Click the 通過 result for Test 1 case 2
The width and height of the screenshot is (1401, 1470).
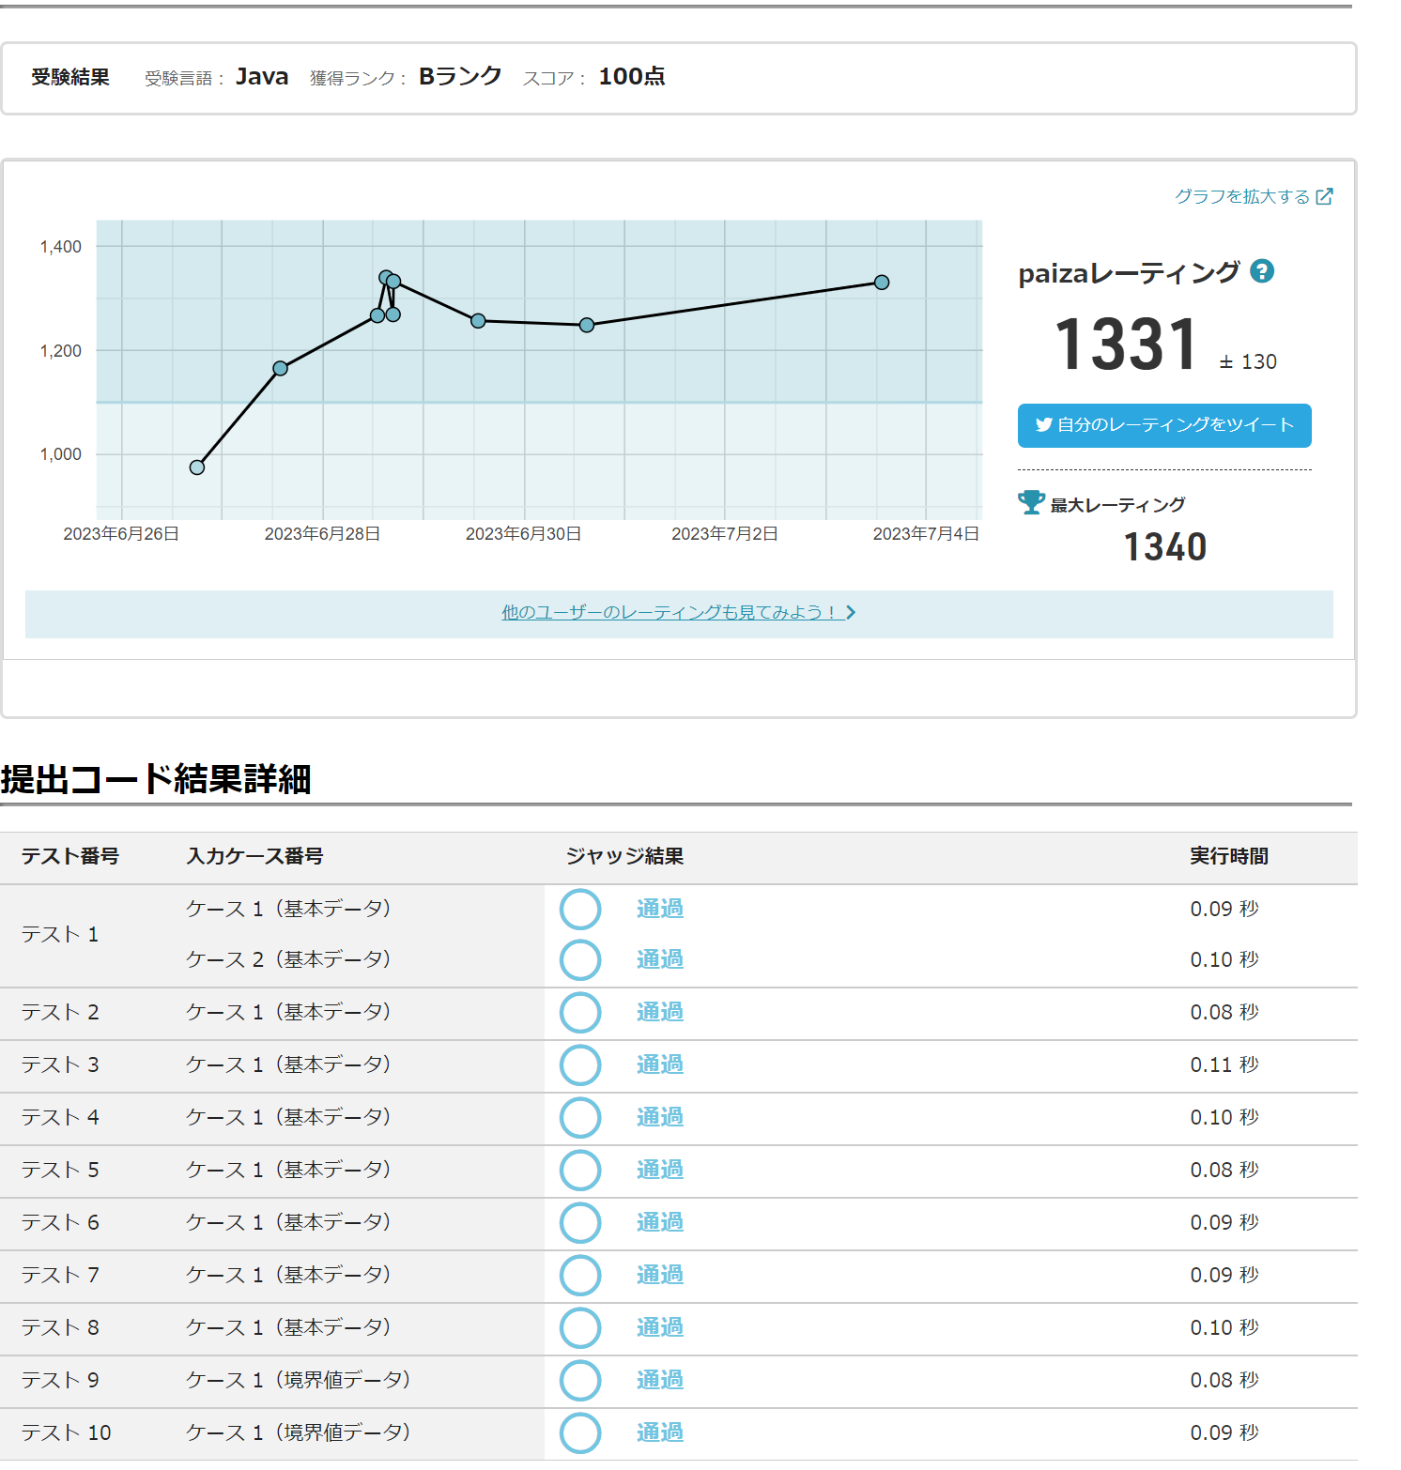(659, 959)
